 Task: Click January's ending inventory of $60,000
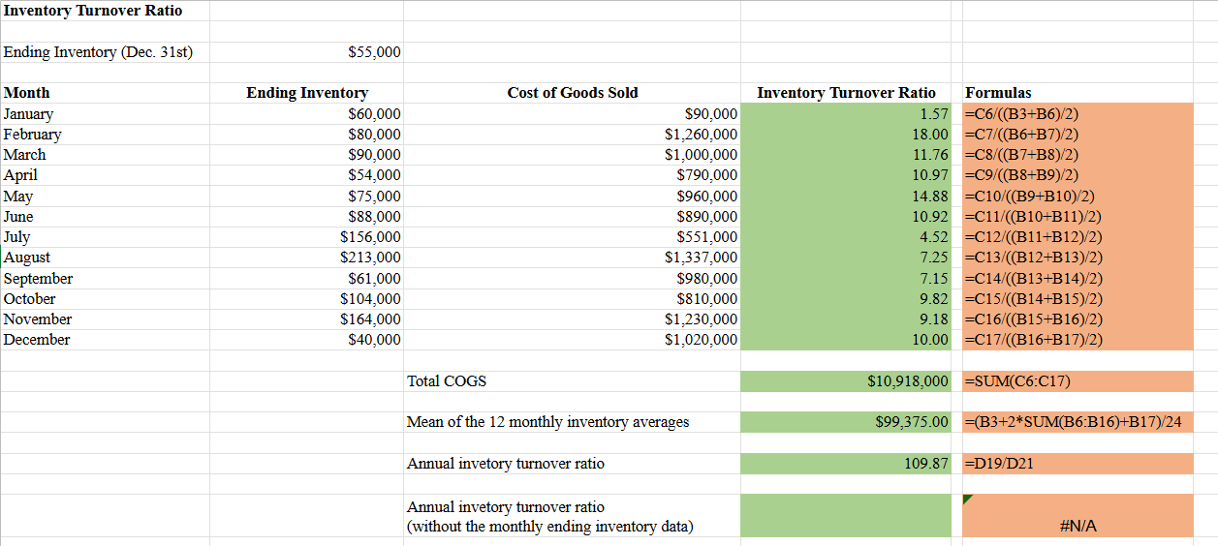374,114
